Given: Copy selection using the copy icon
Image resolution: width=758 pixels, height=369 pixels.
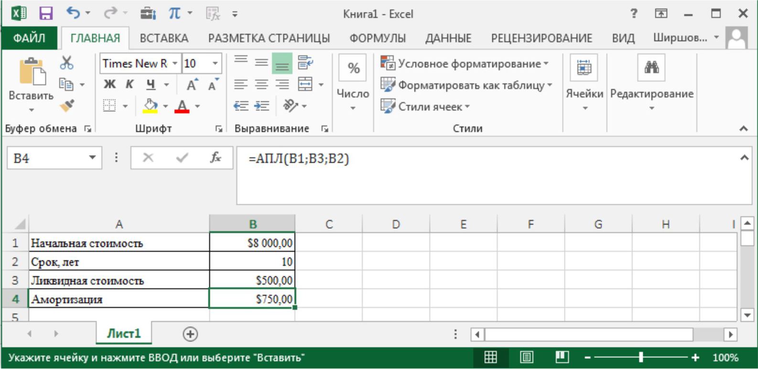Looking at the screenshot, I should [66, 84].
